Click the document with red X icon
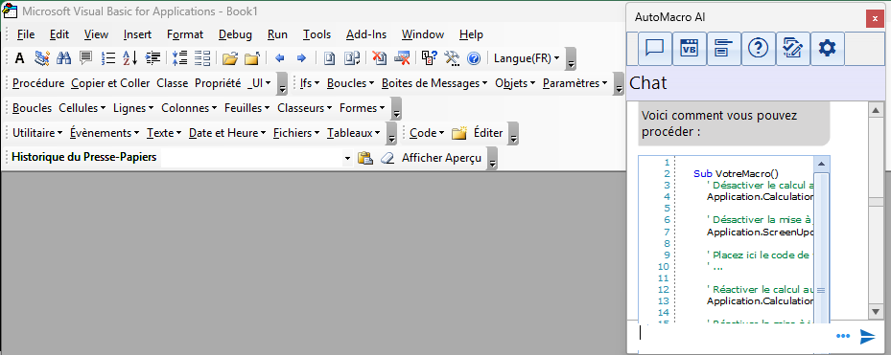 point(379,57)
